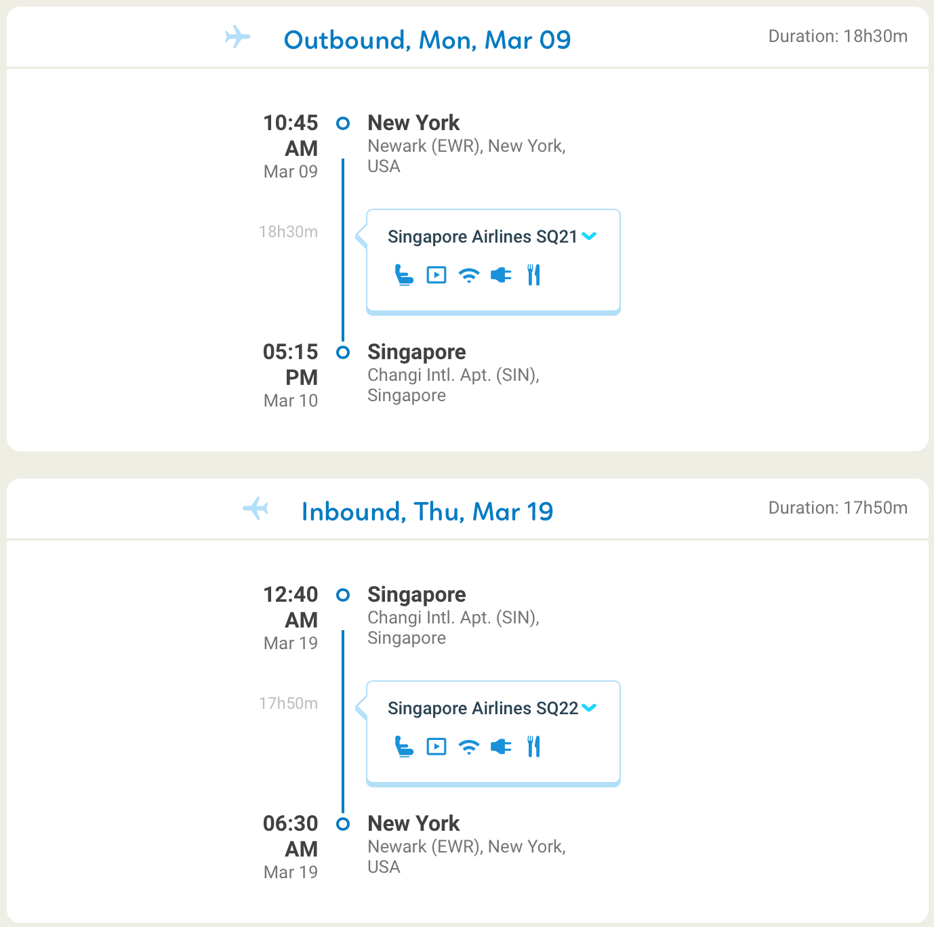
Task: Expand Singapore Airlines SQ22 details chevron
Action: click(589, 708)
